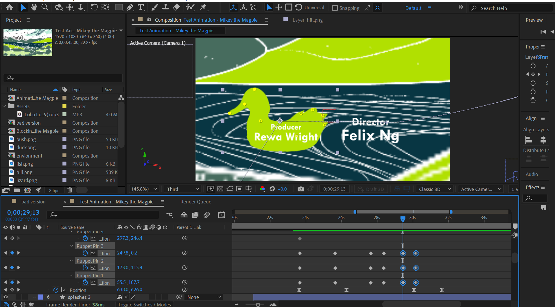Open the Project panel menu
555x307 pixels.
pyautogui.click(x=28, y=20)
